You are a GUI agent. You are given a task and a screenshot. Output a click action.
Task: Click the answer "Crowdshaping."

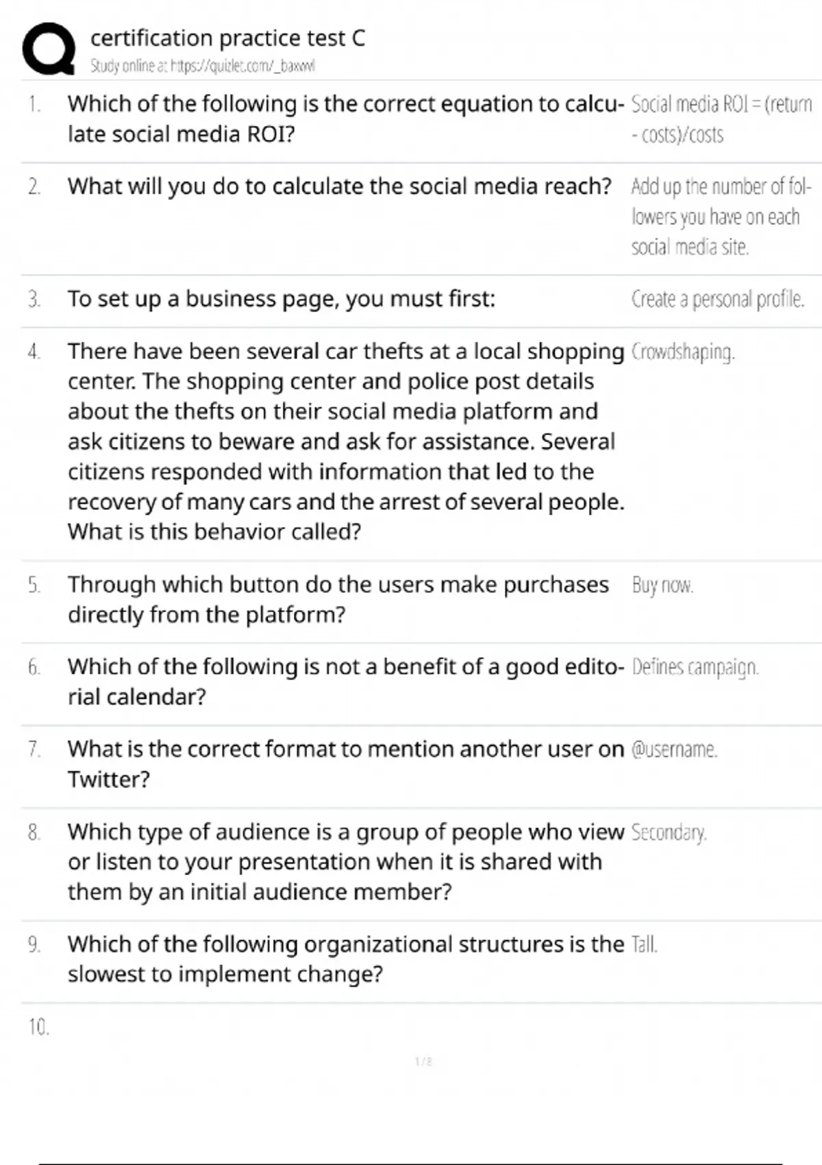point(682,352)
